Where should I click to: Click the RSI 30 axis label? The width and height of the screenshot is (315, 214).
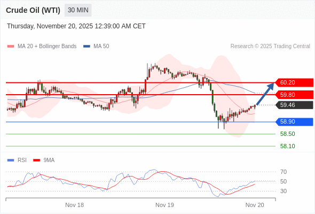coord(283,191)
